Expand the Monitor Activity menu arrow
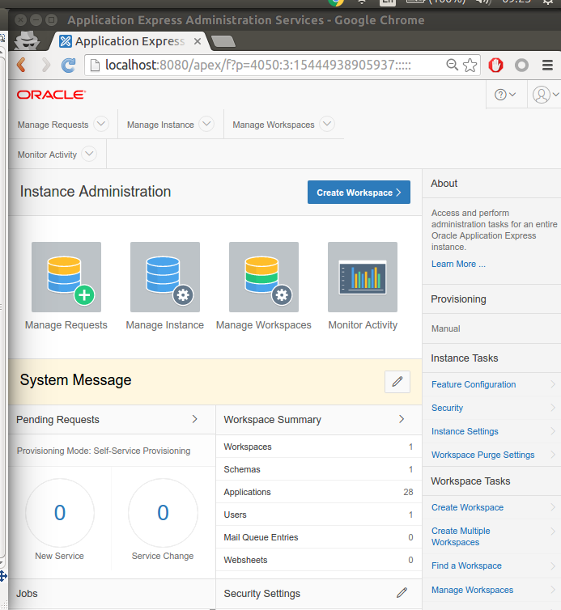Image resolution: width=561 pixels, height=610 pixels. click(89, 154)
